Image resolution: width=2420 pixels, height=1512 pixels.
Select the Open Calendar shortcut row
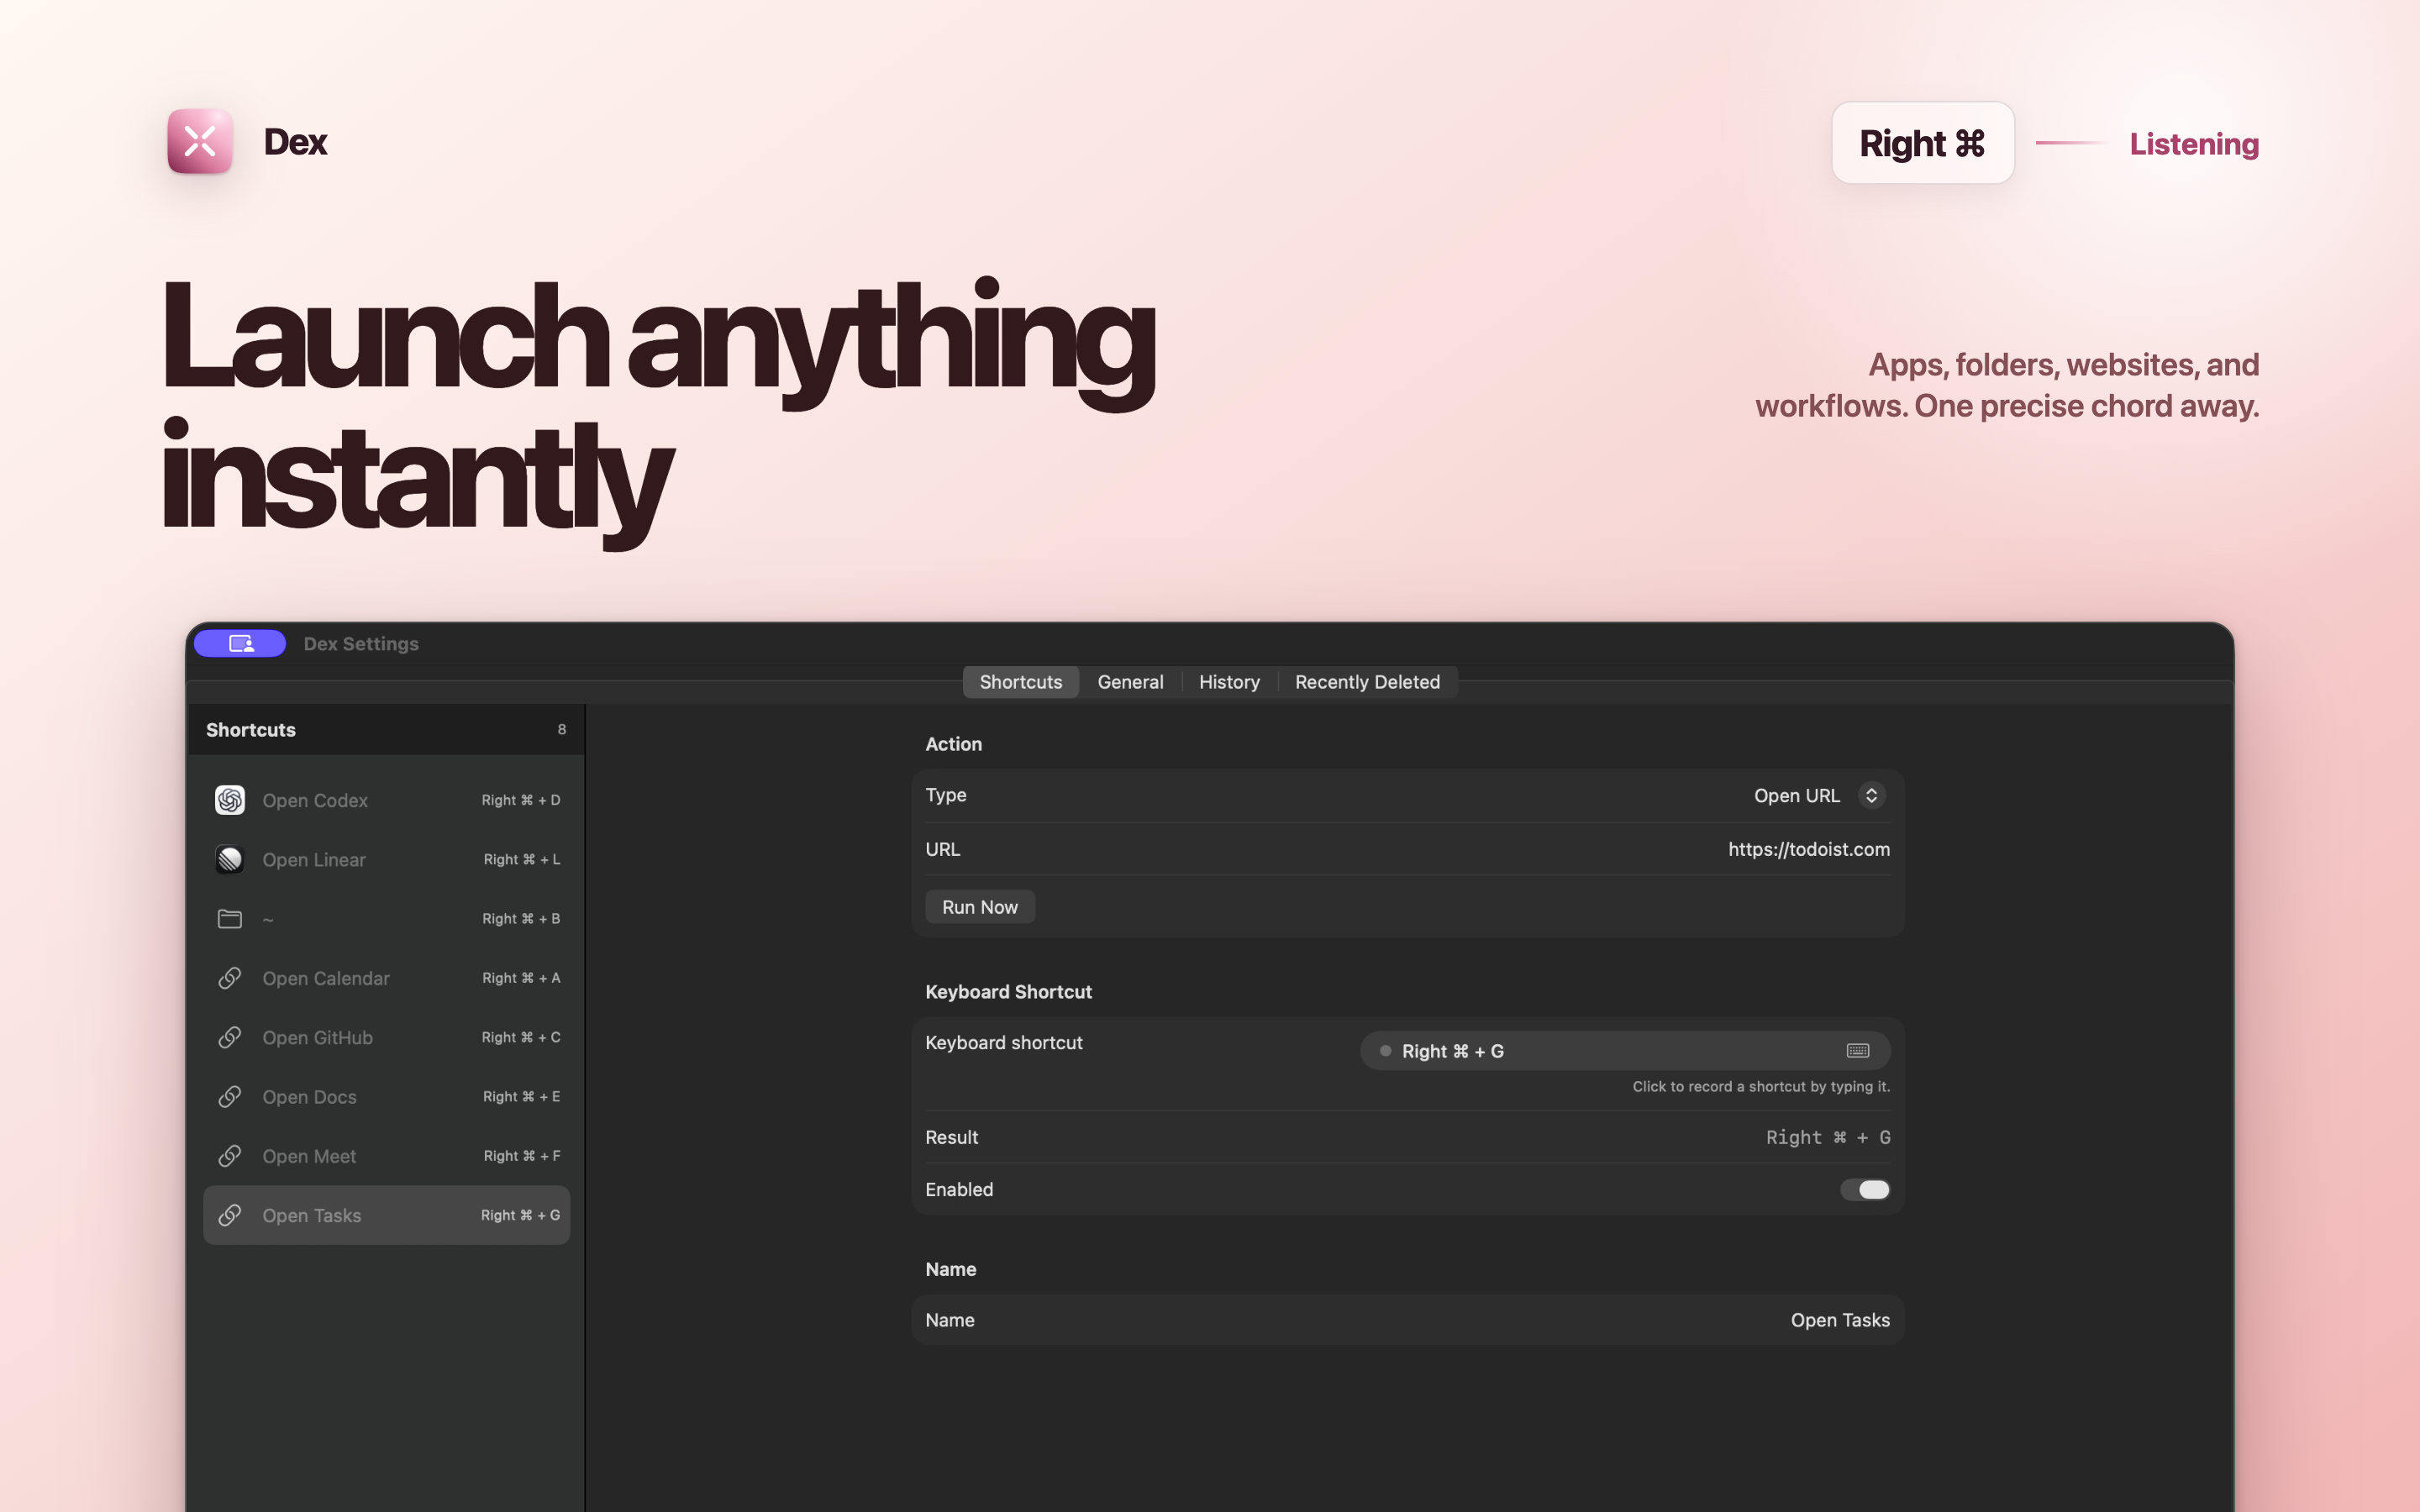[387, 978]
